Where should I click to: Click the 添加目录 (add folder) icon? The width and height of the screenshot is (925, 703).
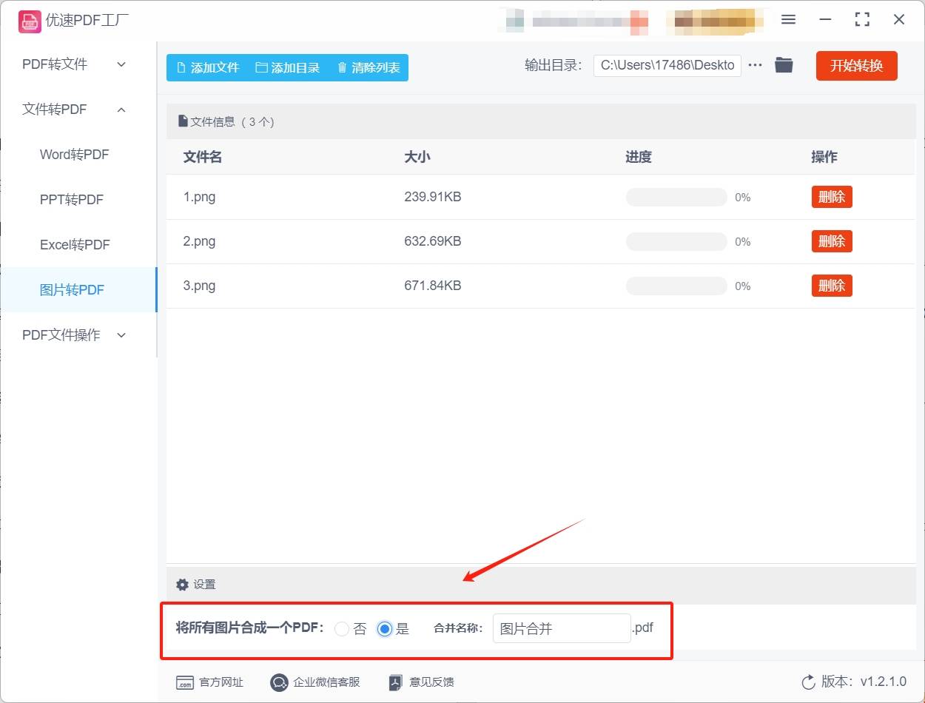coord(260,67)
